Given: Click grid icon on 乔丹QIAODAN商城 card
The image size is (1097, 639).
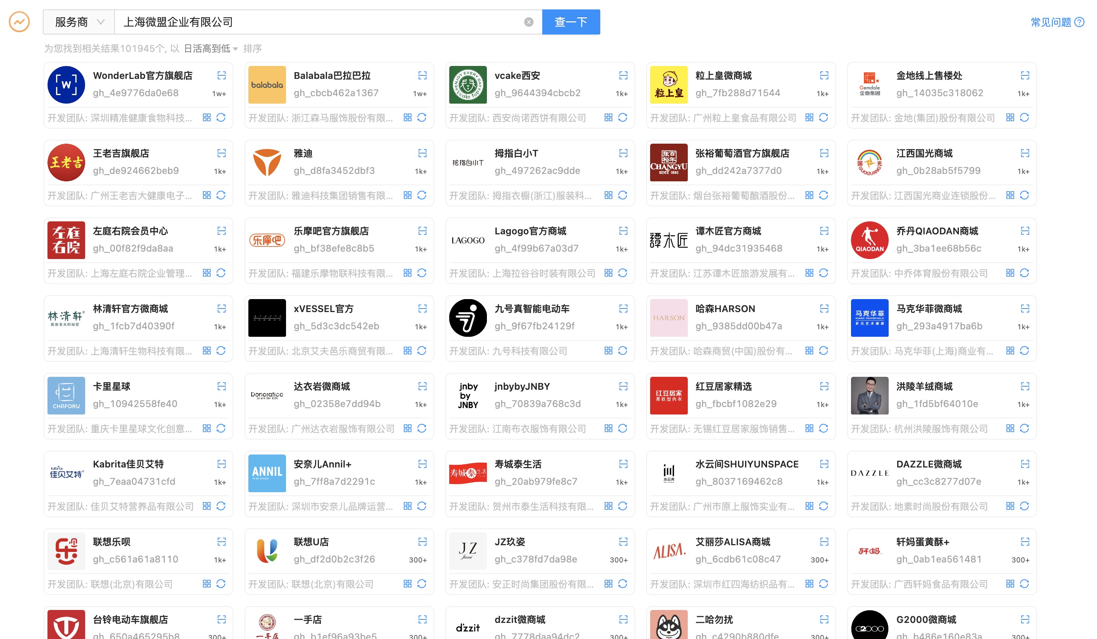Looking at the screenshot, I should coord(1010,273).
